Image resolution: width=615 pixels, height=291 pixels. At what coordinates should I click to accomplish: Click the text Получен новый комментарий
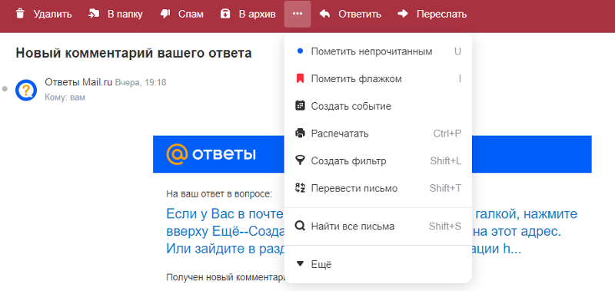tap(225, 277)
